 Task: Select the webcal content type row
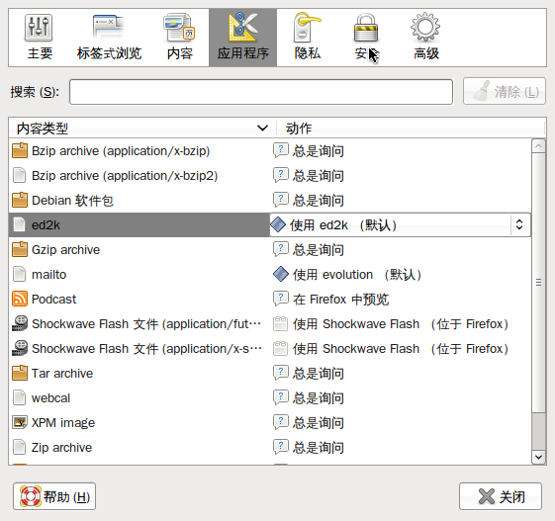270,398
